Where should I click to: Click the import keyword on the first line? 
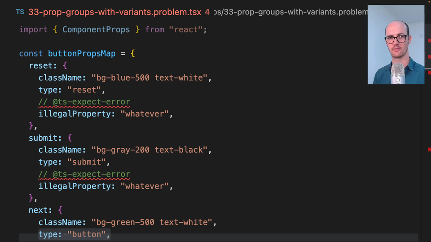33,30
